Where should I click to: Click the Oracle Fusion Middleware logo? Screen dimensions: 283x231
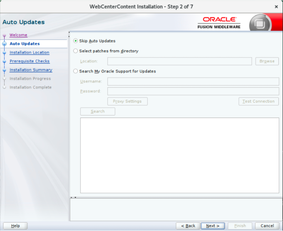tap(219, 23)
